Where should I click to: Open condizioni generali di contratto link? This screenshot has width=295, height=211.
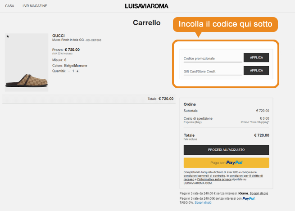204,176
